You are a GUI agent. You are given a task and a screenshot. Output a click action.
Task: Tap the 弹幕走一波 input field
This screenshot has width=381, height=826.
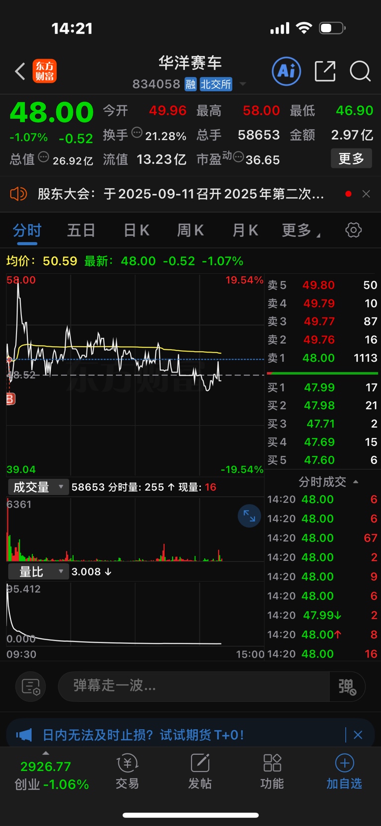click(x=194, y=686)
